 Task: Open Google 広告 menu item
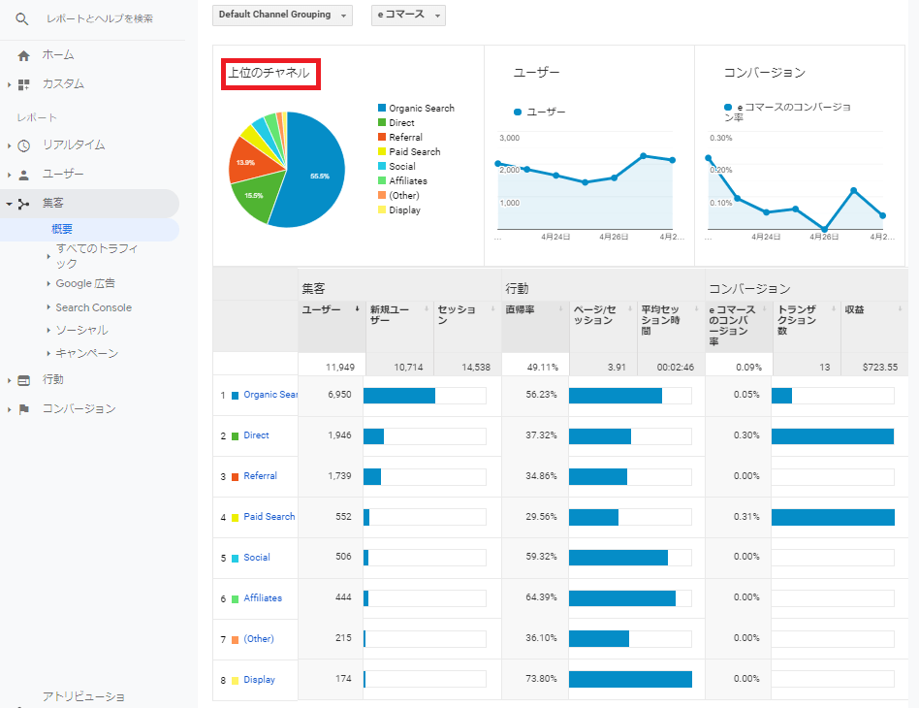coord(85,283)
